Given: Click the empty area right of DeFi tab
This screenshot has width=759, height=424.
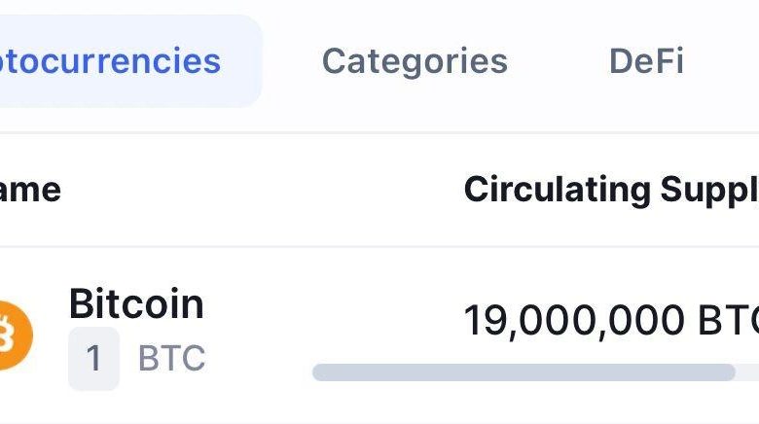Looking at the screenshot, I should point(725,61).
